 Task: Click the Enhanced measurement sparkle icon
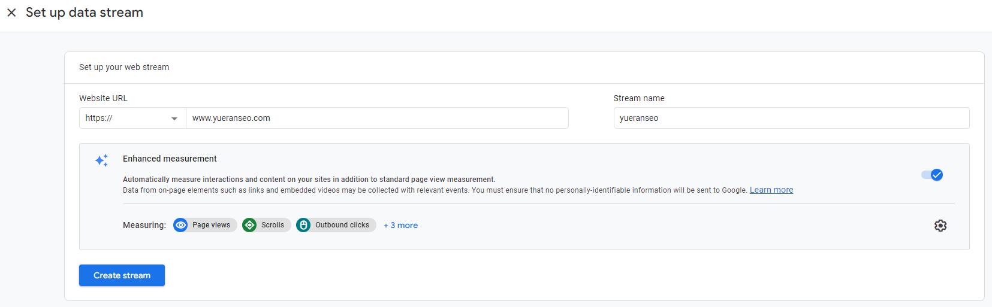pyautogui.click(x=101, y=160)
